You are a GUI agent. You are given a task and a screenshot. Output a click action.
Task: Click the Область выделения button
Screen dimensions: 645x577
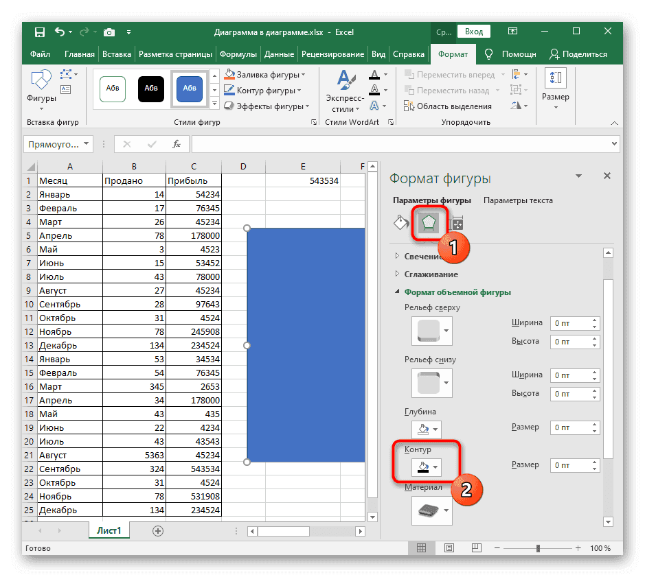[448, 106]
